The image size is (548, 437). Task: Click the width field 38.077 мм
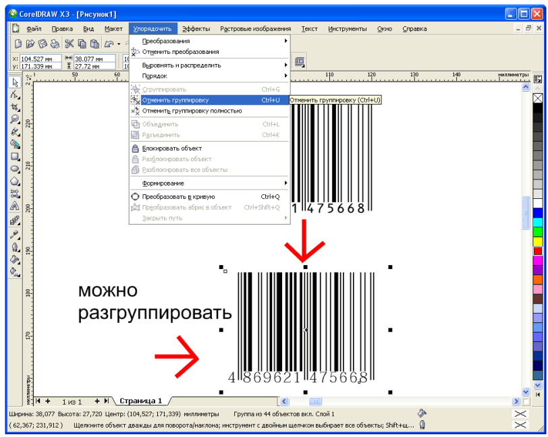[94, 59]
